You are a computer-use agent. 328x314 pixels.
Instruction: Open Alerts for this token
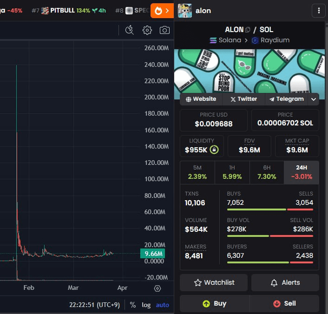[x=285, y=282]
